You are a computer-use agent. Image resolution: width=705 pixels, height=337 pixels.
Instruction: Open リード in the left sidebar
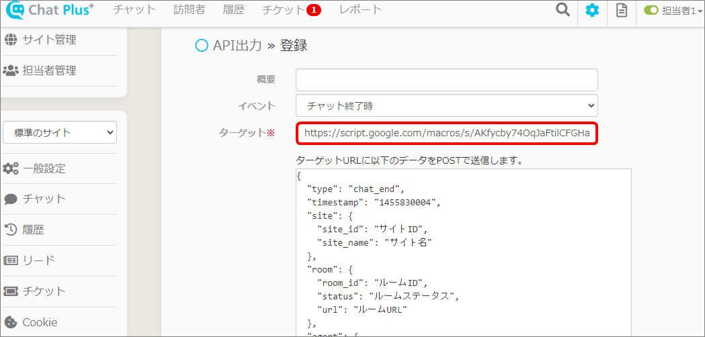38,260
